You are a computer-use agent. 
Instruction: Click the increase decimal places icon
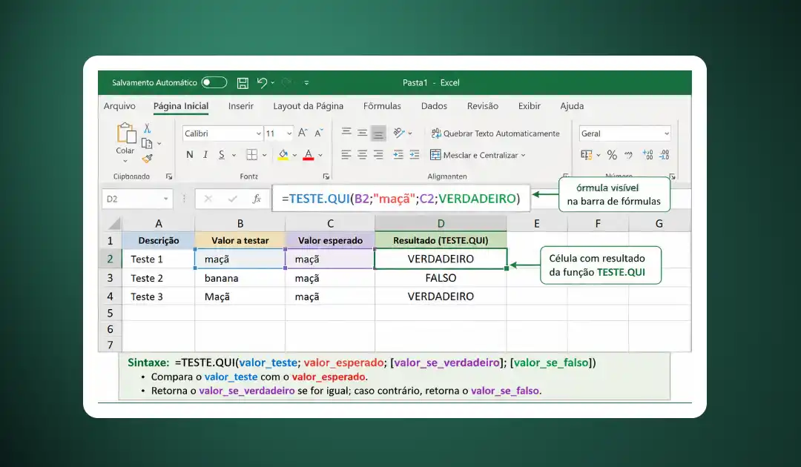point(647,155)
